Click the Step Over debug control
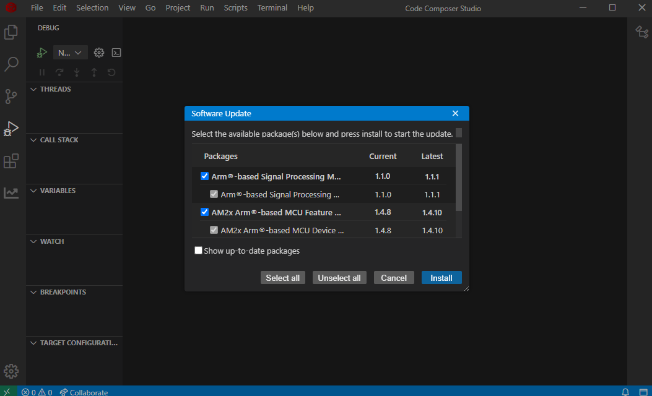This screenshot has width=652, height=396. pos(59,72)
